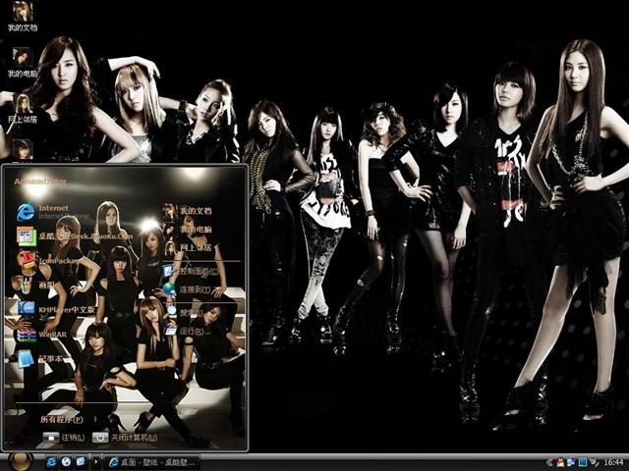629x471 pixels.
Task: Click the round Start orb button
Action: [x=21, y=462]
